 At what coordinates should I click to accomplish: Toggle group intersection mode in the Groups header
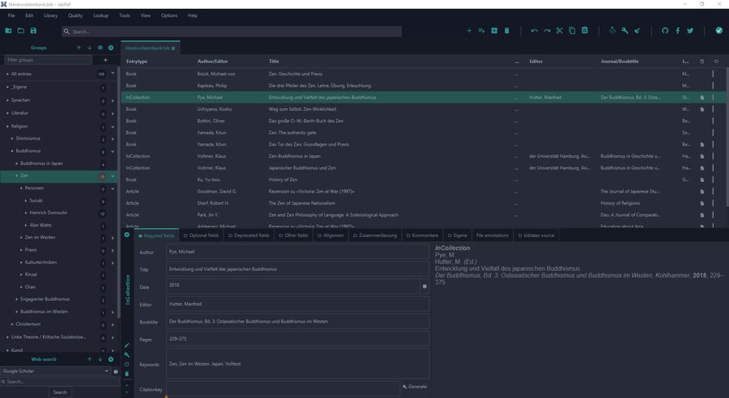[100, 48]
